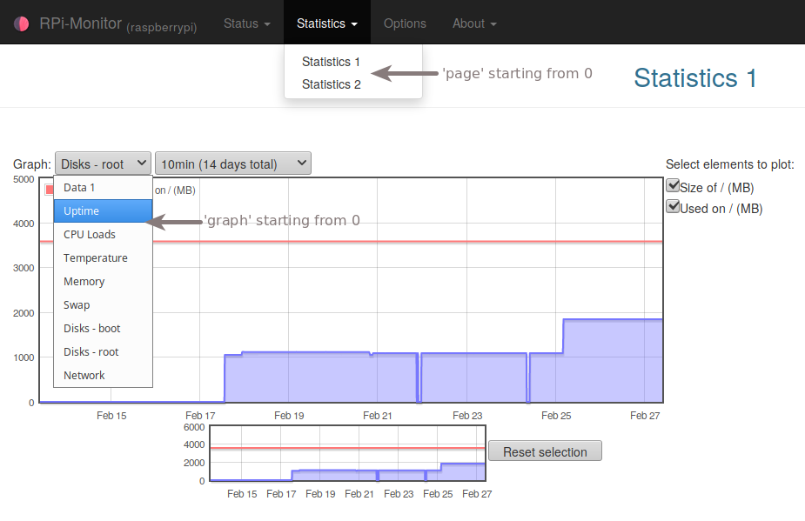Viewport: 805px width, 521px height.
Task: Open the Disks - root graph dropdown
Action: coord(103,164)
